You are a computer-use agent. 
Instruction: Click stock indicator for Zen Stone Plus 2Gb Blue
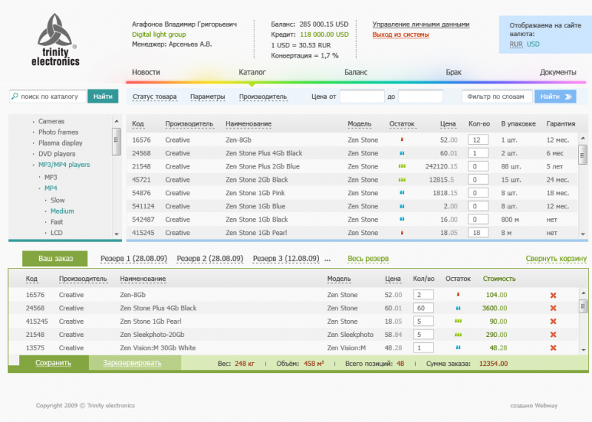(x=402, y=166)
